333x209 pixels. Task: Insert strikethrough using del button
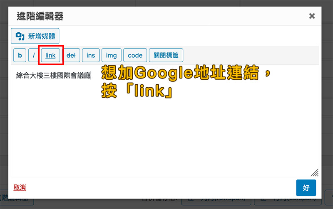point(71,55)
